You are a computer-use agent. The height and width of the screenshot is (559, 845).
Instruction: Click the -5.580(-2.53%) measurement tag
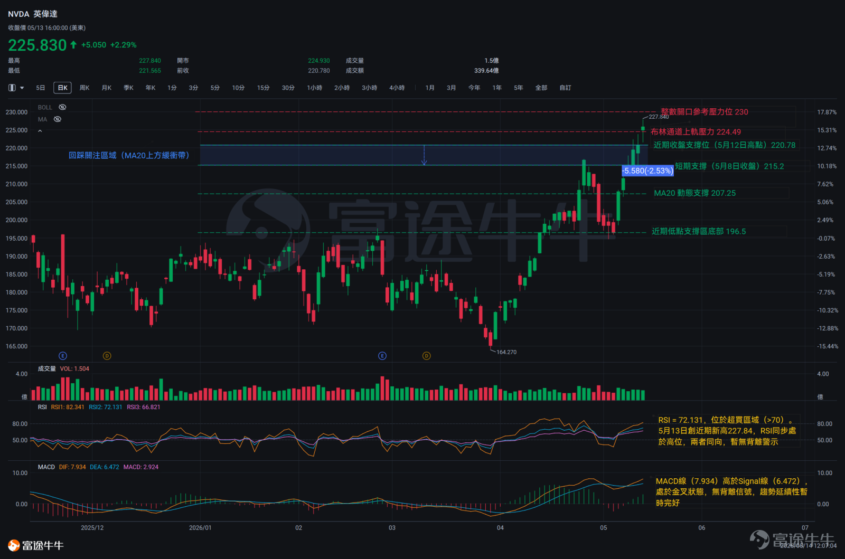coord(647,170)
